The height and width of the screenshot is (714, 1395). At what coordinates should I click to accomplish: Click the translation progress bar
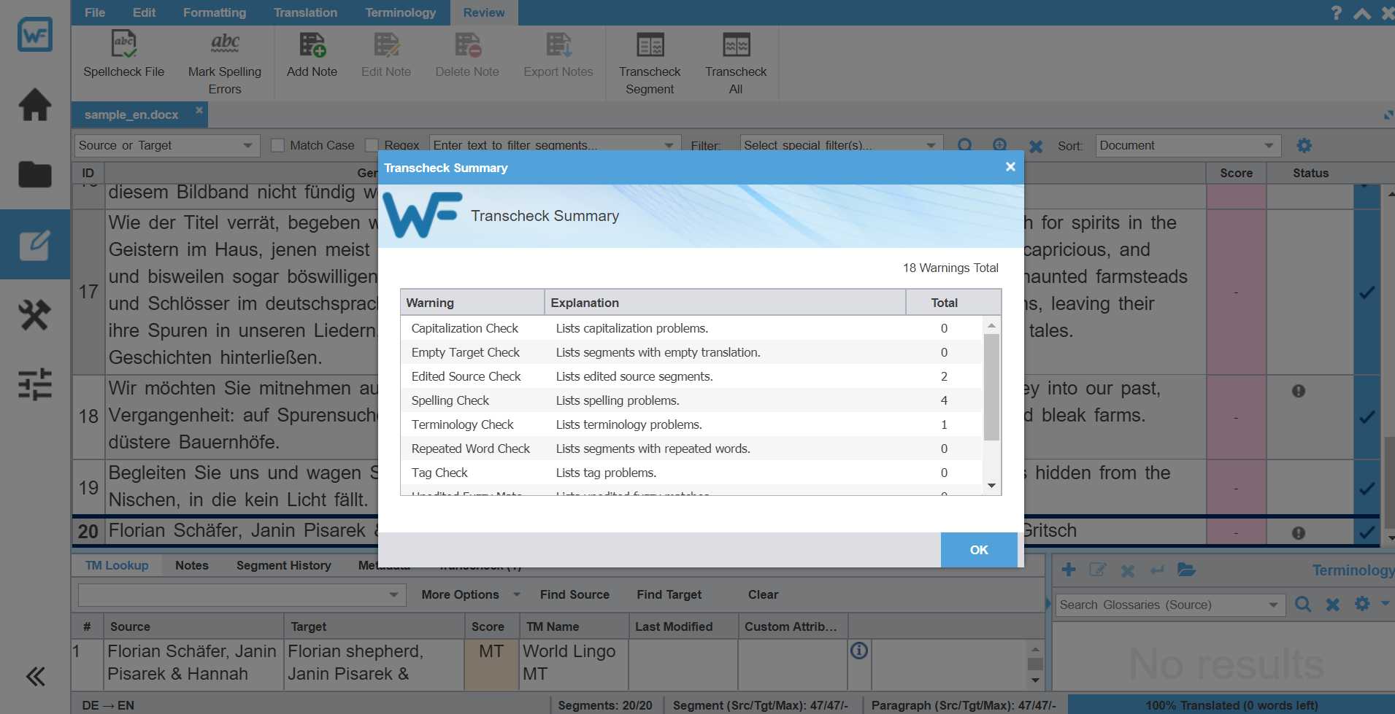[x=1231, y=705]
